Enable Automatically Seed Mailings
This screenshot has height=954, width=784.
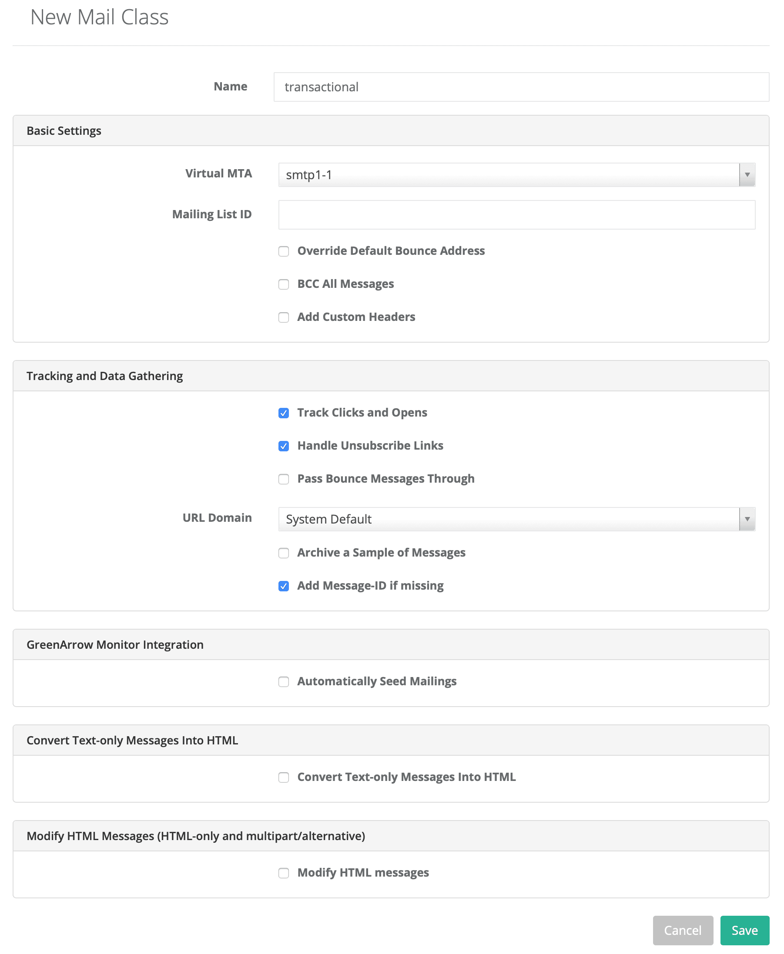284,681
